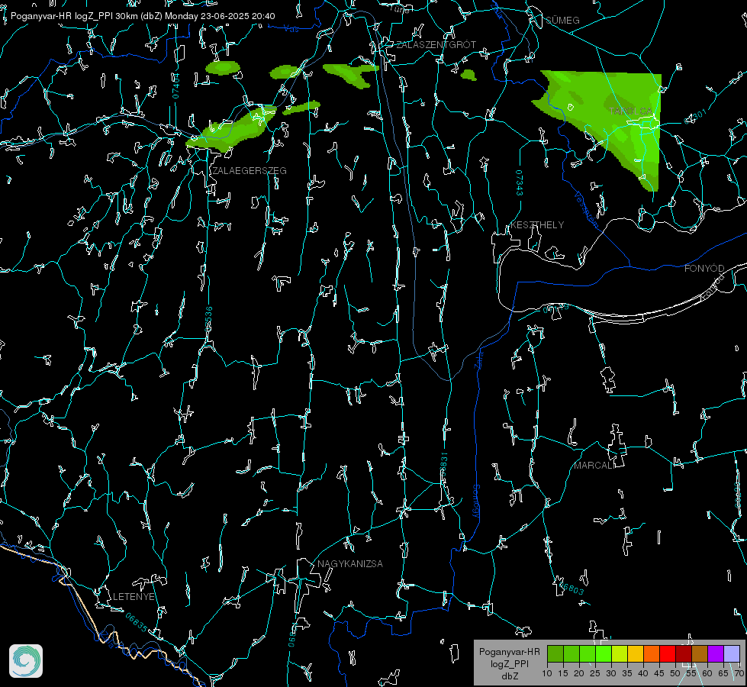Click the blue Vas label near top
The width and height of the screenshot is (747, 687).
[x=291, y=29]
